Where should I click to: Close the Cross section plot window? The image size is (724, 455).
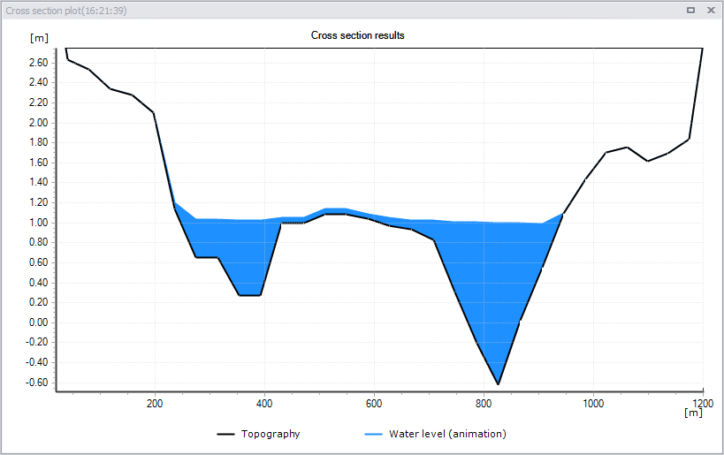tap(711, 10)
